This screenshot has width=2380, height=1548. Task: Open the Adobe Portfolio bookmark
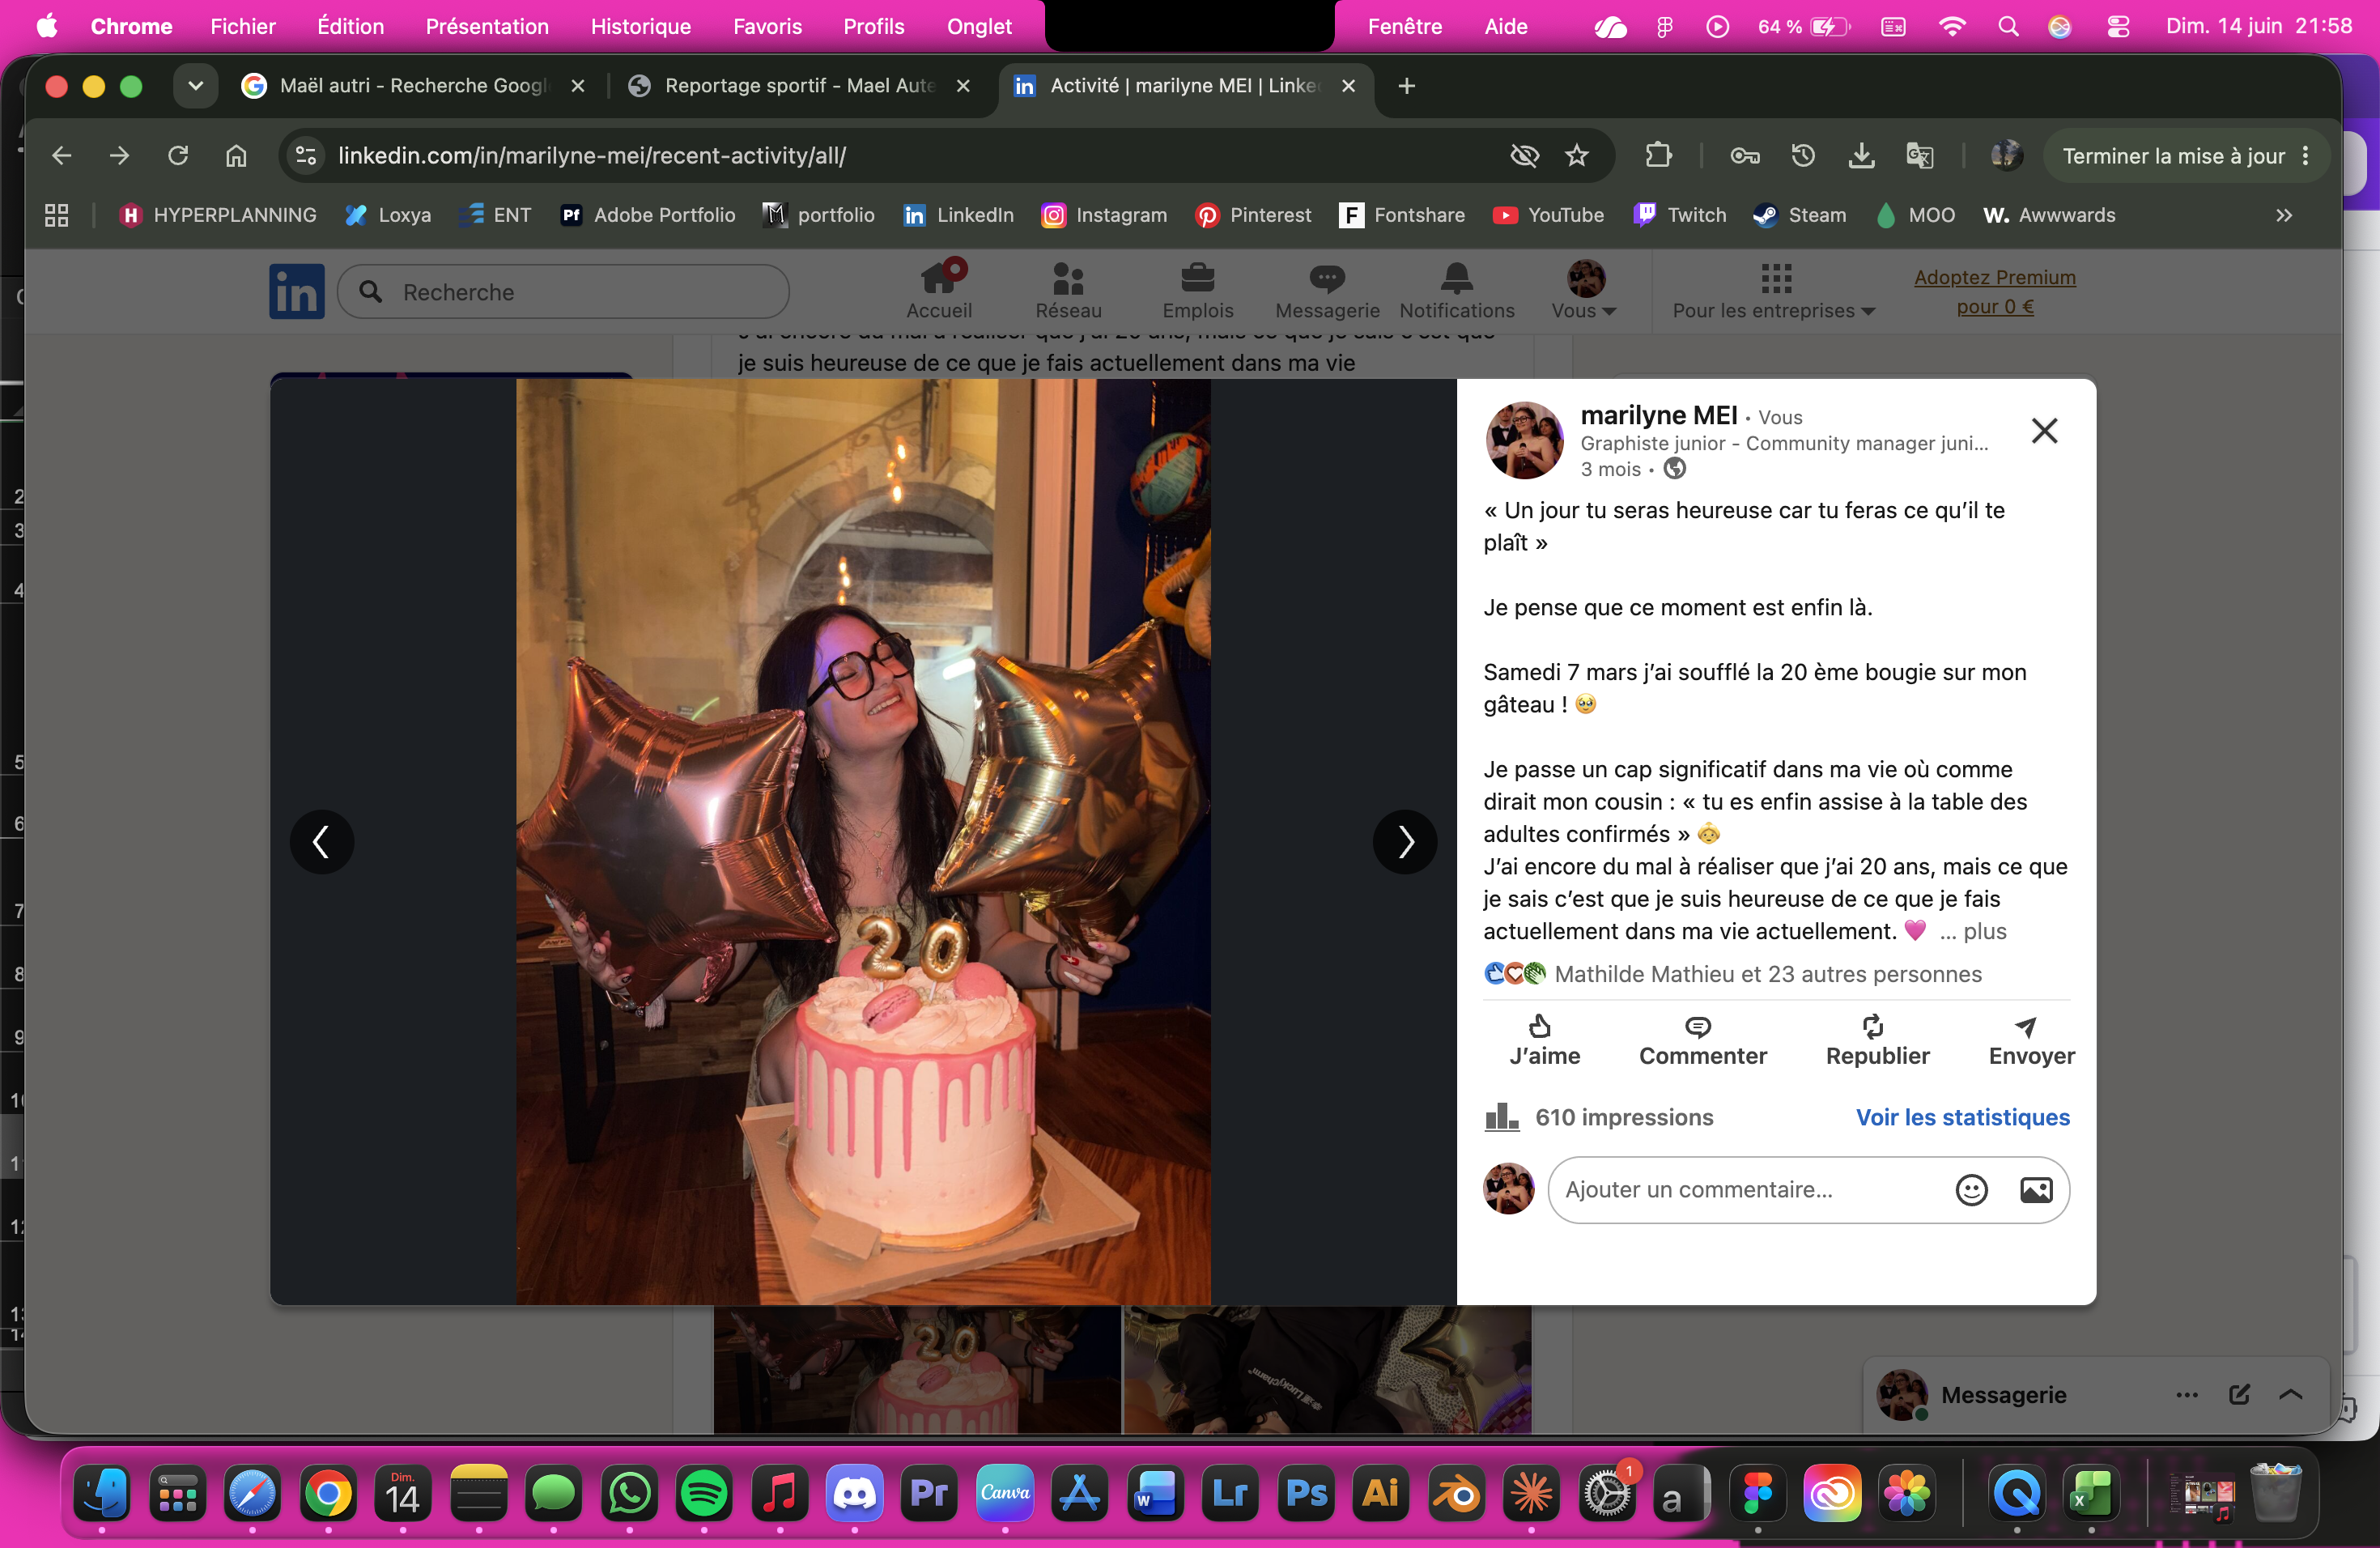647,216
